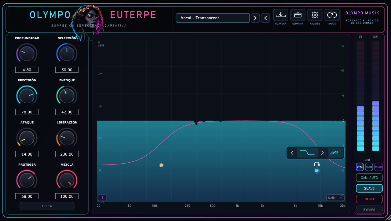Screen dimensions: 391x221
Task: Select previous filter shape arrow
Action: click(x=292, y=153)
